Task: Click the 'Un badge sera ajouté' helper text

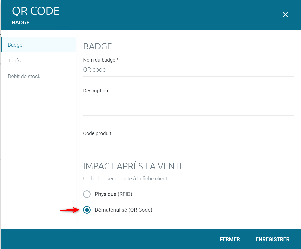Action: point(125,179)
